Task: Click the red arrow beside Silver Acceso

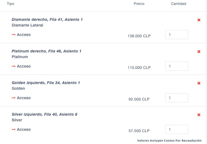Action: pos(14,129)
